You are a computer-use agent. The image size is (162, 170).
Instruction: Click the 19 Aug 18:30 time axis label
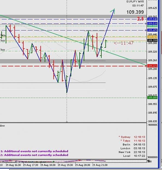click(48, 165)
